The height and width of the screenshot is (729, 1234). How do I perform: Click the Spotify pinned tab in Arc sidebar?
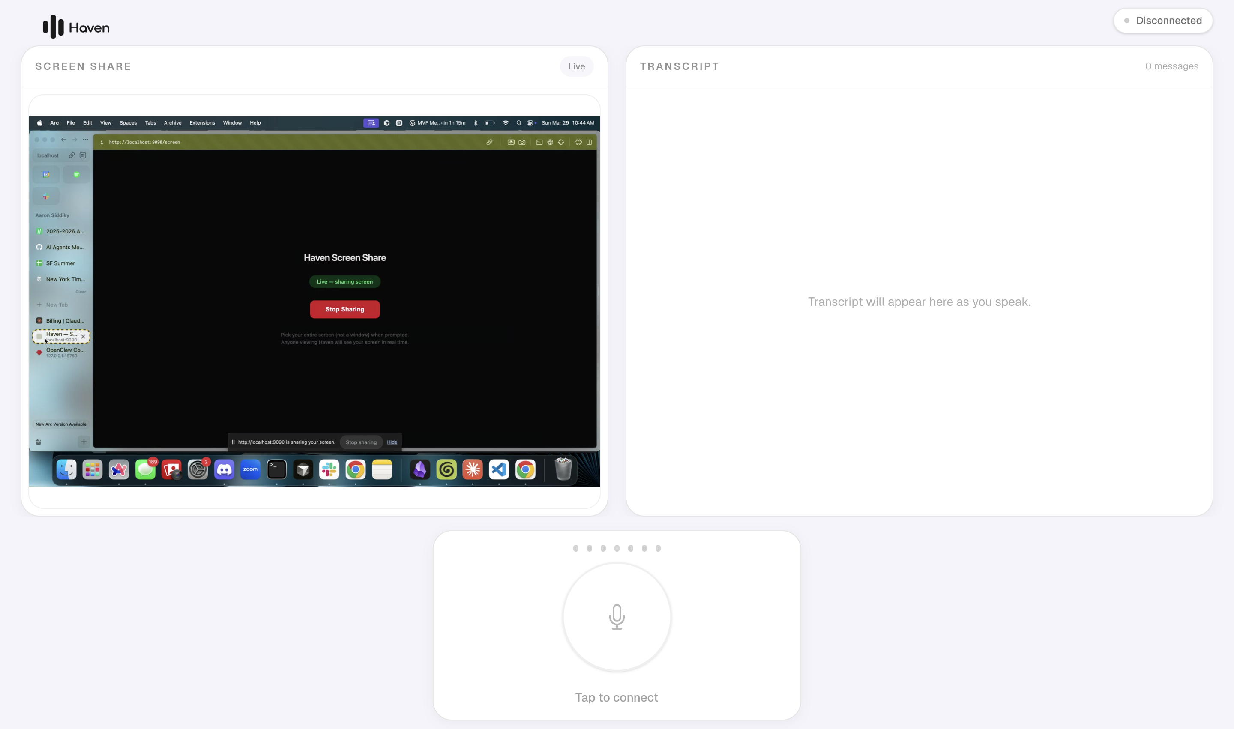pyautogui.click(x=76, y=174)
